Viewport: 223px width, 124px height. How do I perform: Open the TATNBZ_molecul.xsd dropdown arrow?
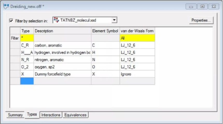[114, 20]
